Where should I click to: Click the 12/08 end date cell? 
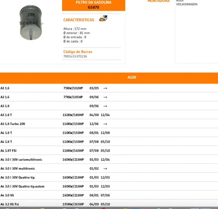pyautogui.click(x=105, y=133)
